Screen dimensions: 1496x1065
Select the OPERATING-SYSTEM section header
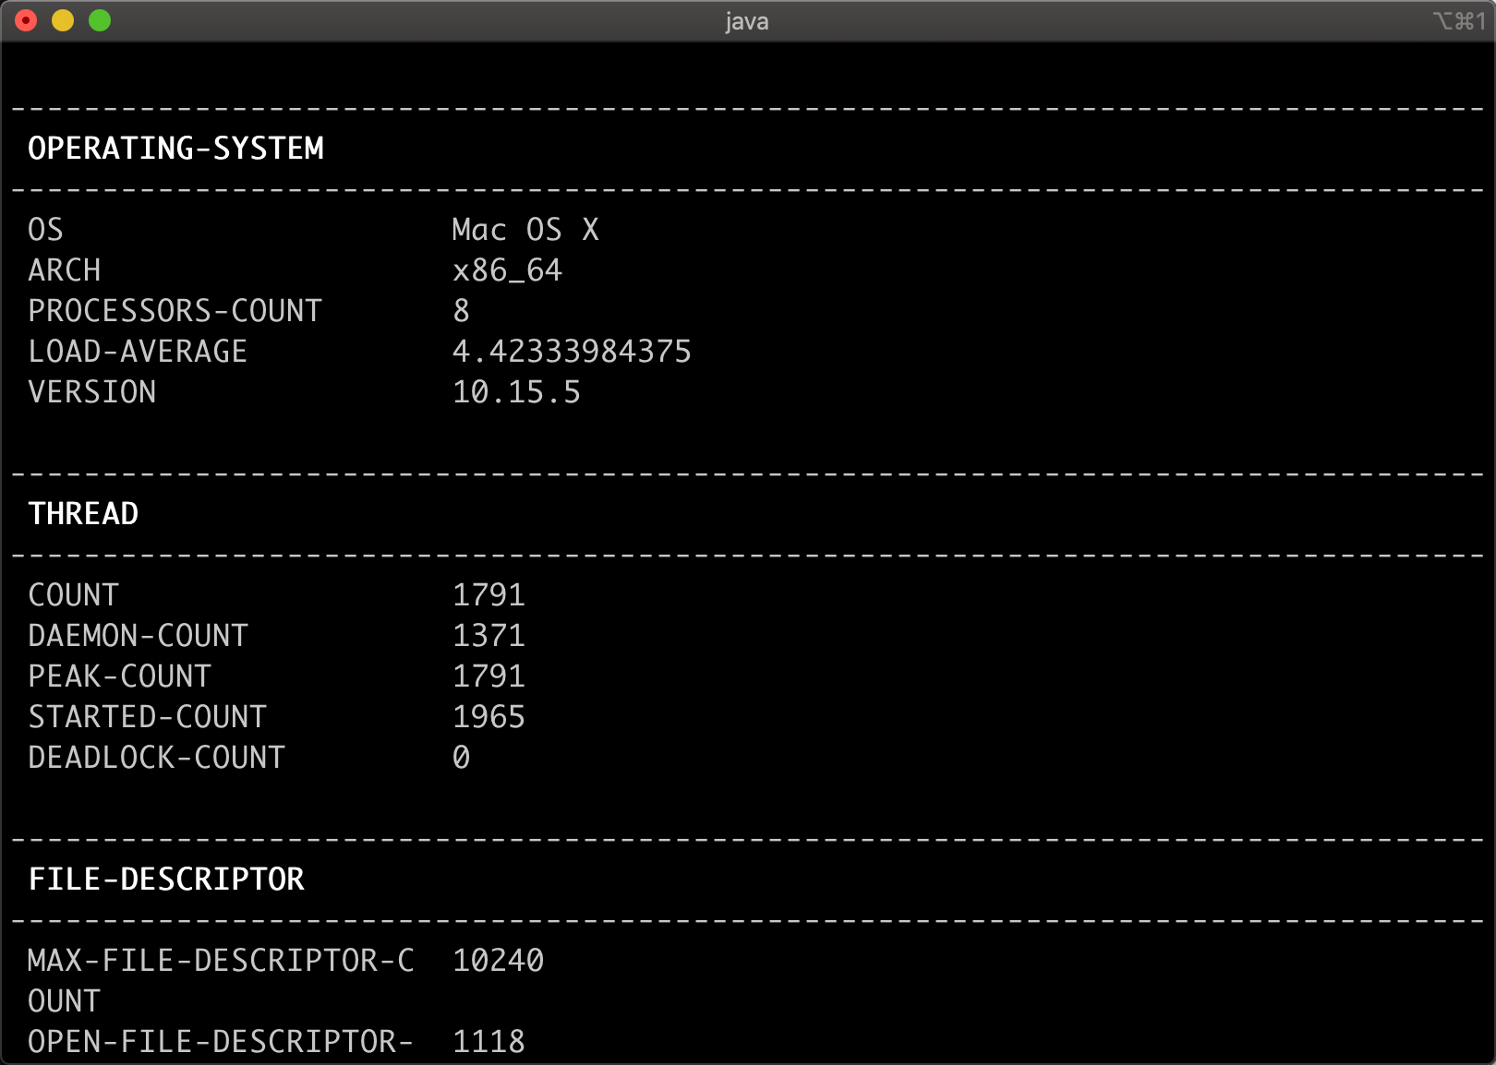176,148
